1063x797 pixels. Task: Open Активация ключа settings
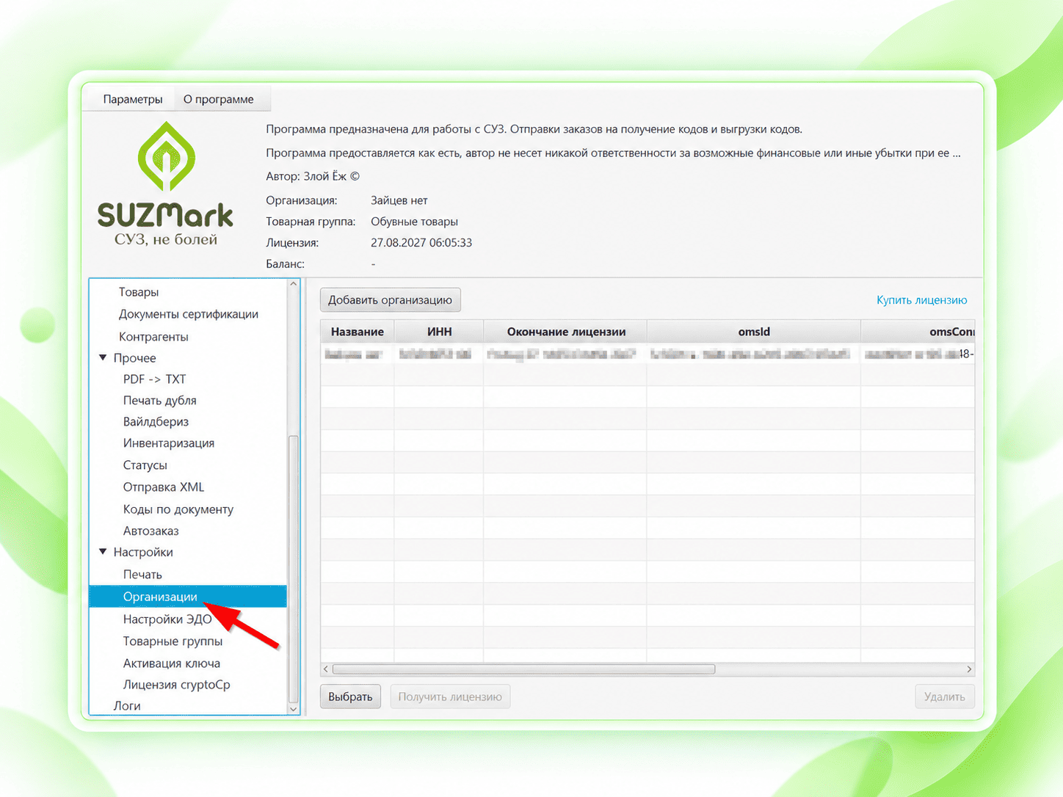tap(172, 663)
